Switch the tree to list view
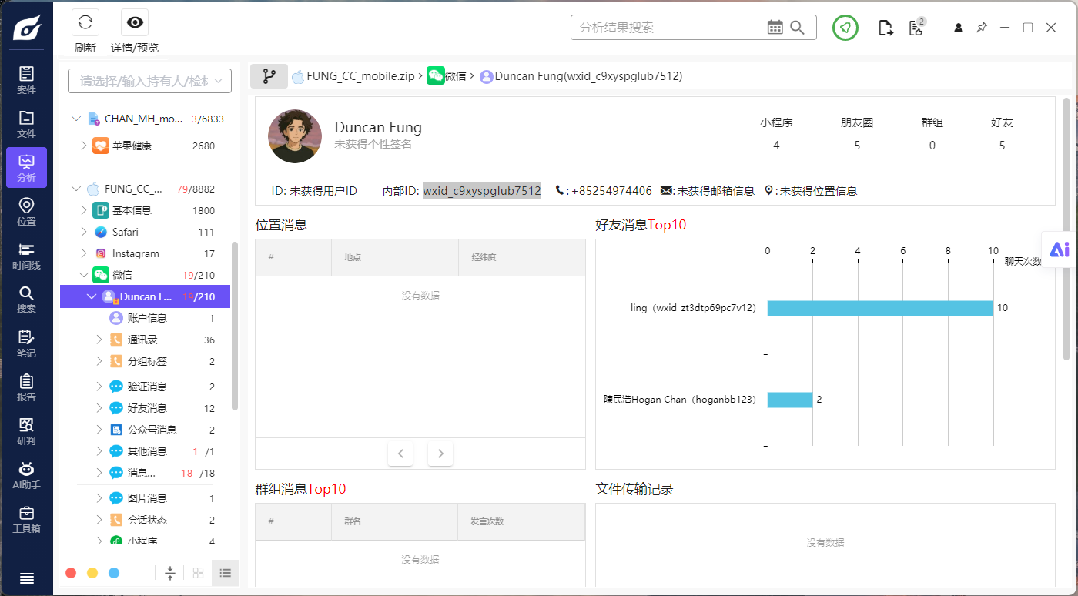This screenshot has width=1078, height=596. (x=226, y=573)
